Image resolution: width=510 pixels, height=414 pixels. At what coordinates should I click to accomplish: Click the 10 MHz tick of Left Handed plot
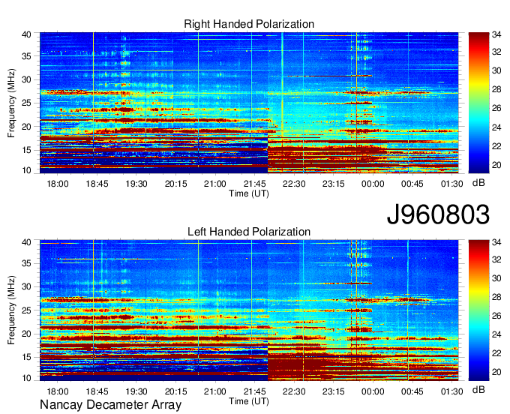(x=26, y=378)
